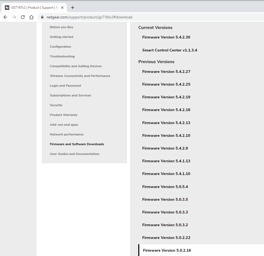Image resolution: width=264 pixels, height=256 pixels.
Task: Select the GS716Tv2 Product Support tab
Action: pos(33,8)
